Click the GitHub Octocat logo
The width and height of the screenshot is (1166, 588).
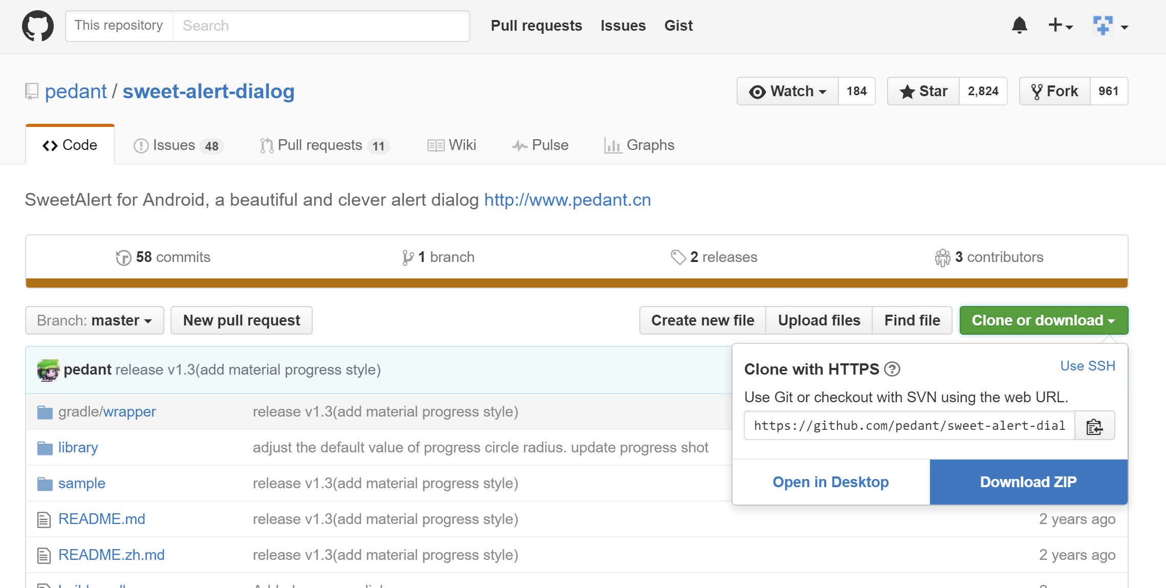click(38, 26)
